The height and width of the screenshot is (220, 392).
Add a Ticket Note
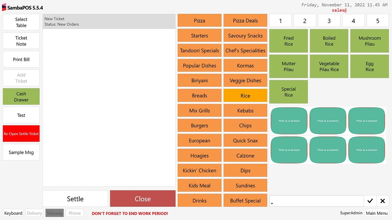point(21,40)
